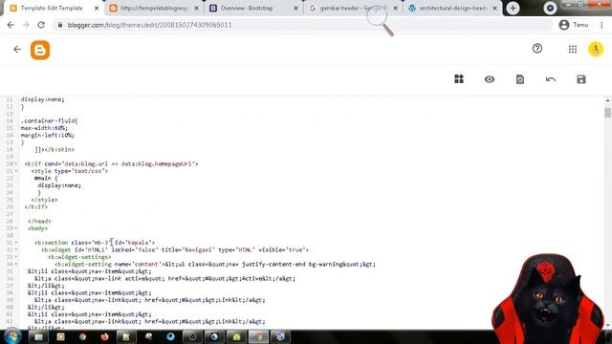Click the active Chrome taskbar window button

coord(258,336)
